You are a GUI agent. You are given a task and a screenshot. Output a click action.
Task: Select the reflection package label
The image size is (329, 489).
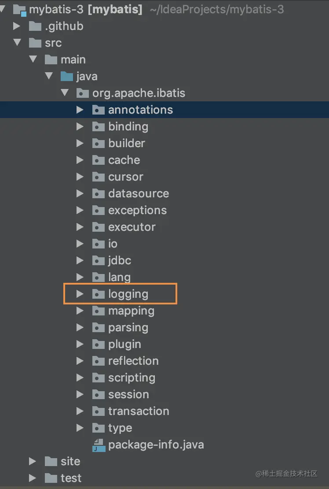133,361
